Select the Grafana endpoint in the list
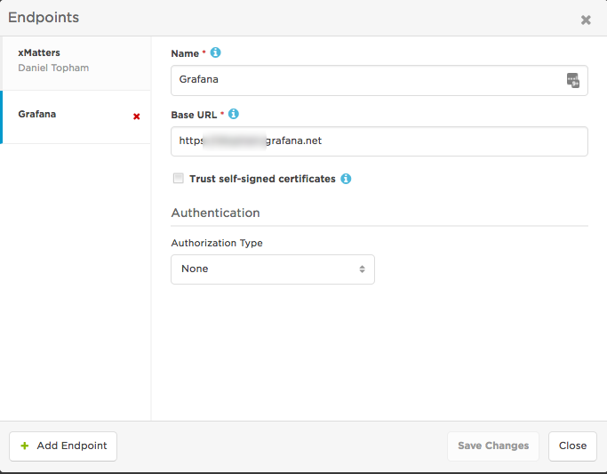The height and width of the screenshot is (474, 607). click(x=76, y=117)
